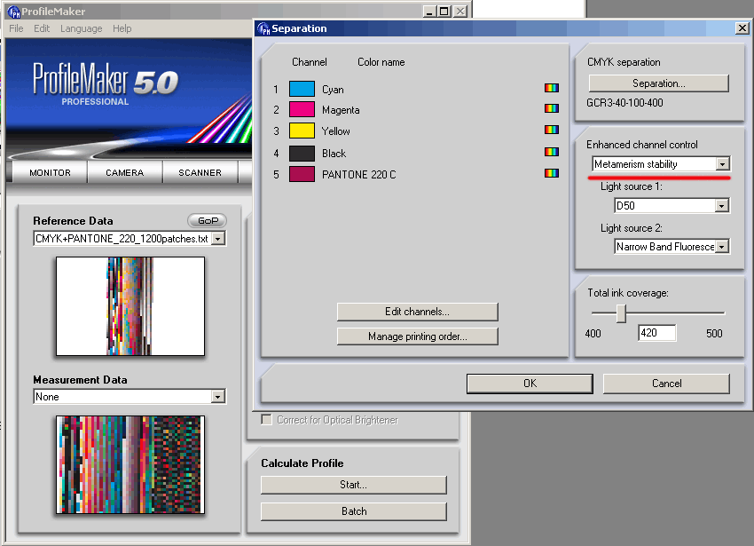Click the Reference Data chart thumbnail
This screenshot has height=546, width=754.
130,306
